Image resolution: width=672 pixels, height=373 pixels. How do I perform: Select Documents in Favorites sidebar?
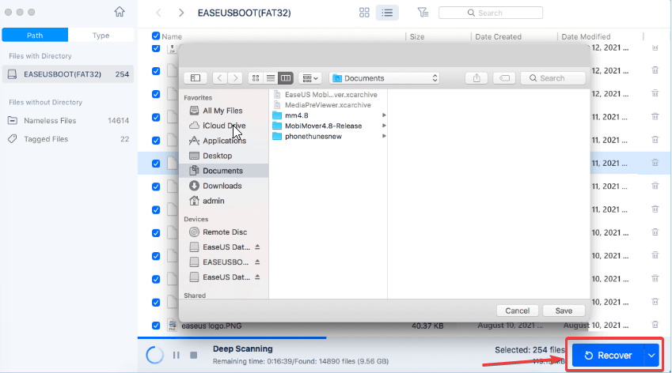point(224,171)
